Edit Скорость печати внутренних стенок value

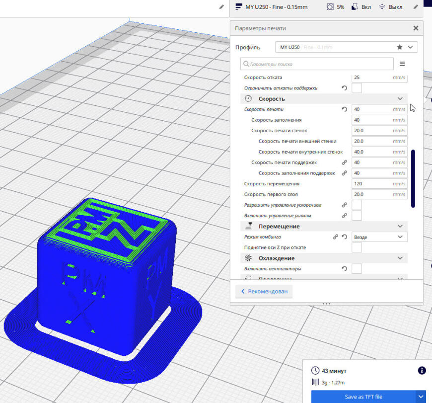point(379,152)
